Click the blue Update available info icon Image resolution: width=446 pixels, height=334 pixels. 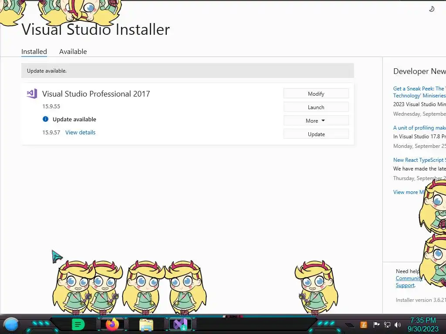coord(45,119)
